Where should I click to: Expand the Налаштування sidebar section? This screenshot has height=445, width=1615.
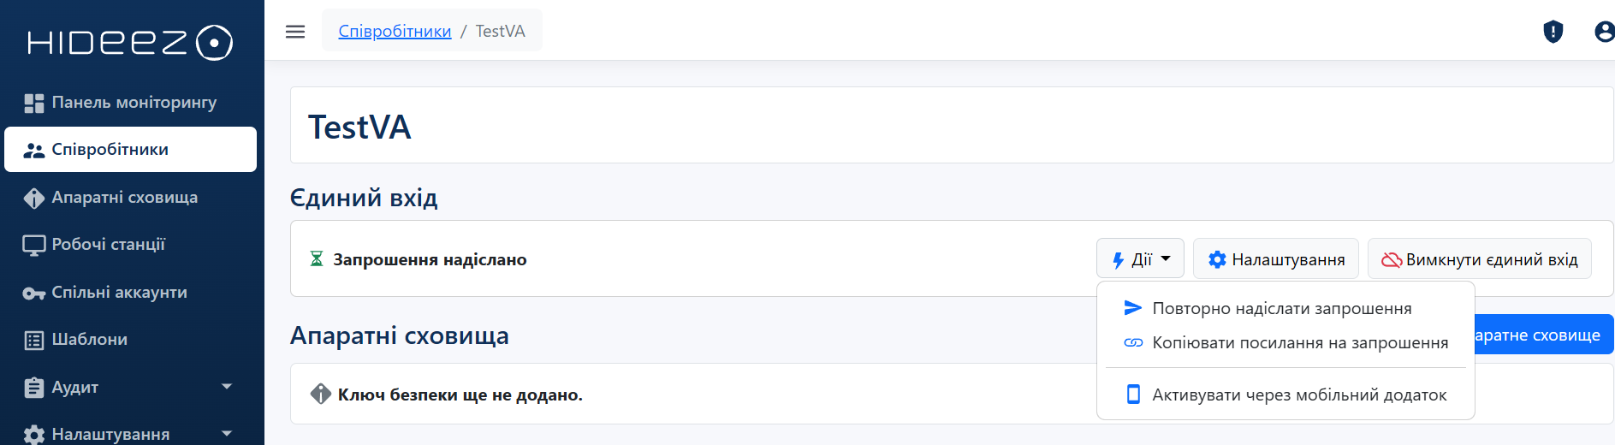pos(227,433)
